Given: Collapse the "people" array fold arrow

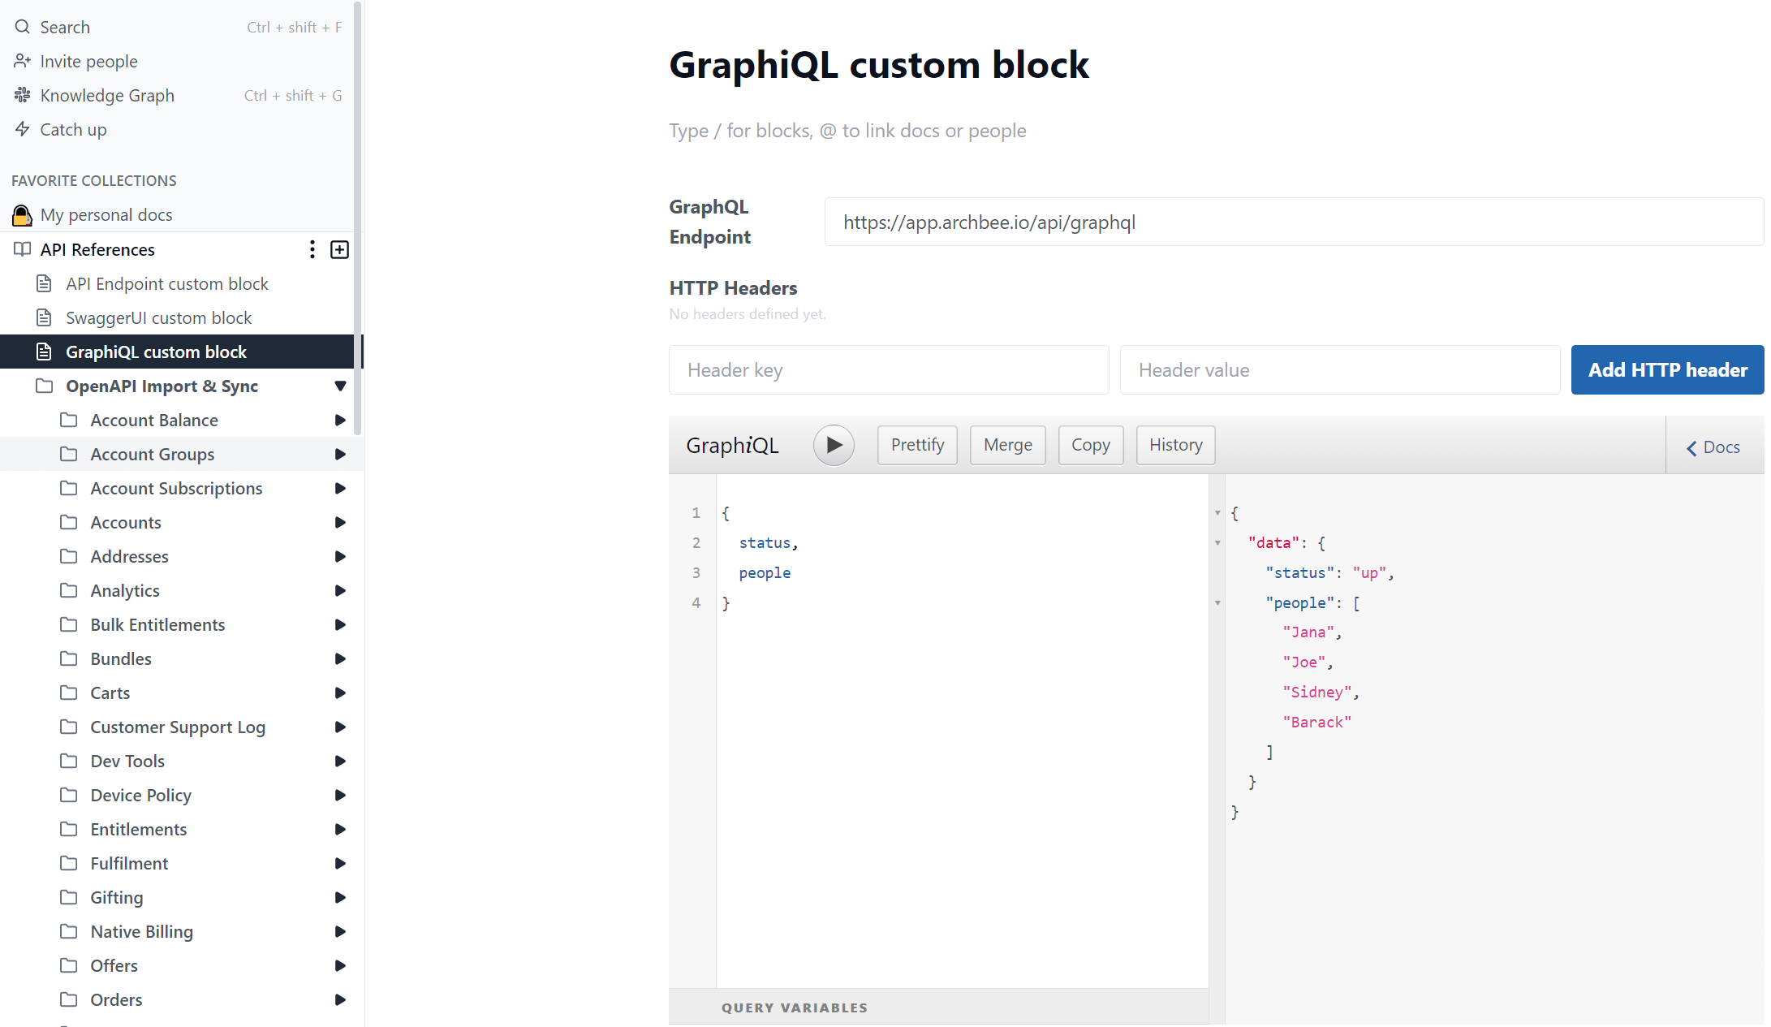Looking at the screenshot, I should 1217,603.
